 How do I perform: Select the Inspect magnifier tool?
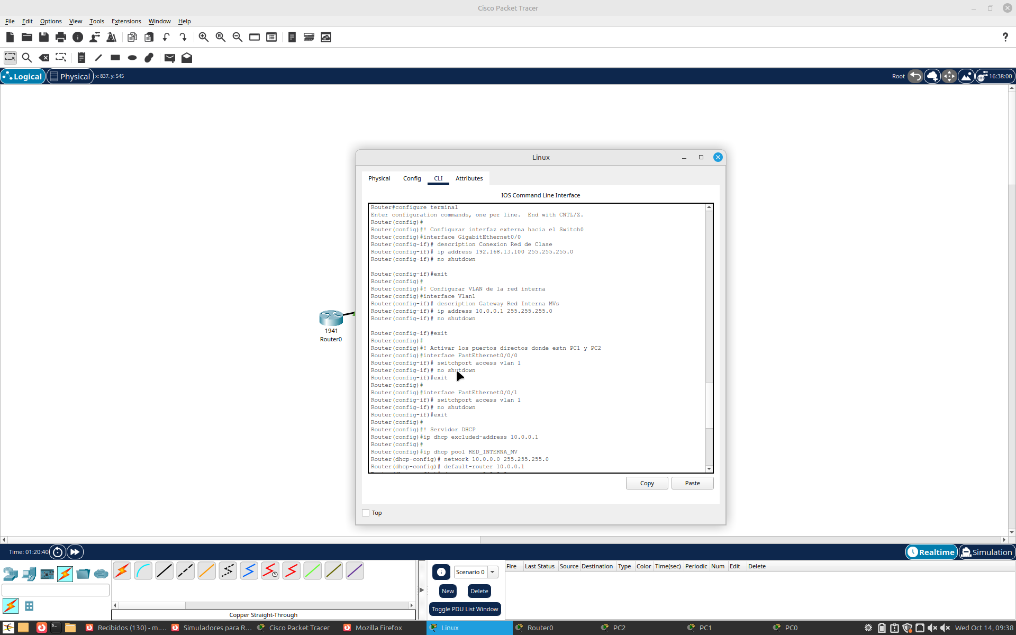27,58
